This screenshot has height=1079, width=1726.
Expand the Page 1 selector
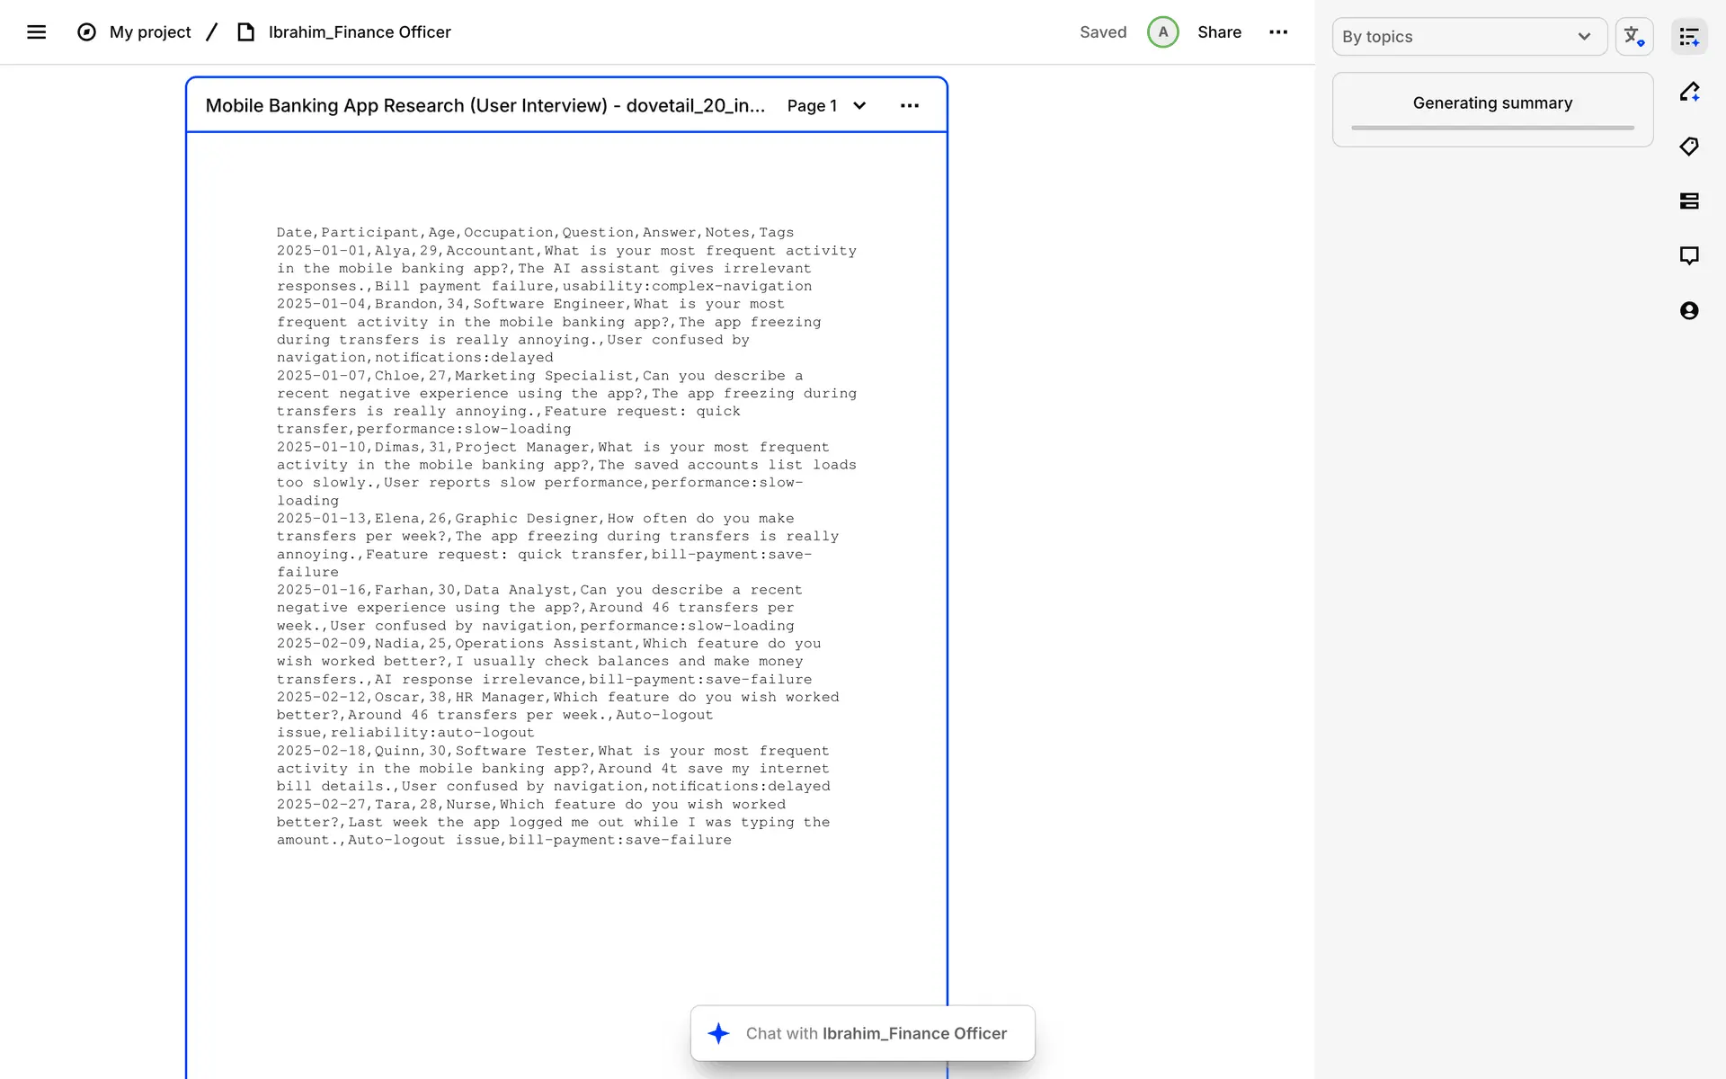[x=826, y=106]
